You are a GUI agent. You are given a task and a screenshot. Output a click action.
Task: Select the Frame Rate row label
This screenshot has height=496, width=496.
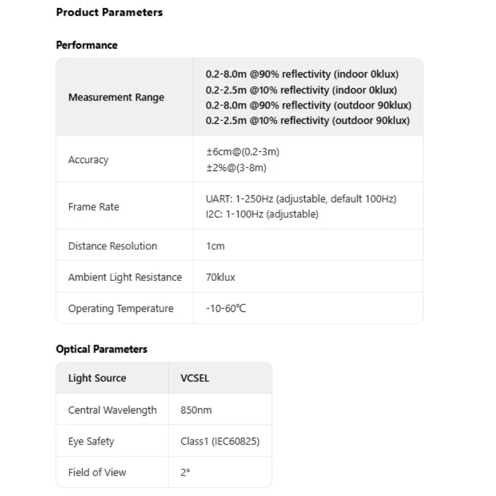(x=93, y=207)
